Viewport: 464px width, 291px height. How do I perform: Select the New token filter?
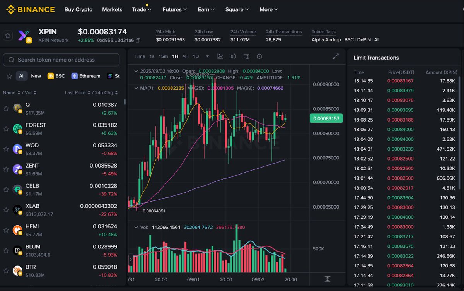(36, 76)
